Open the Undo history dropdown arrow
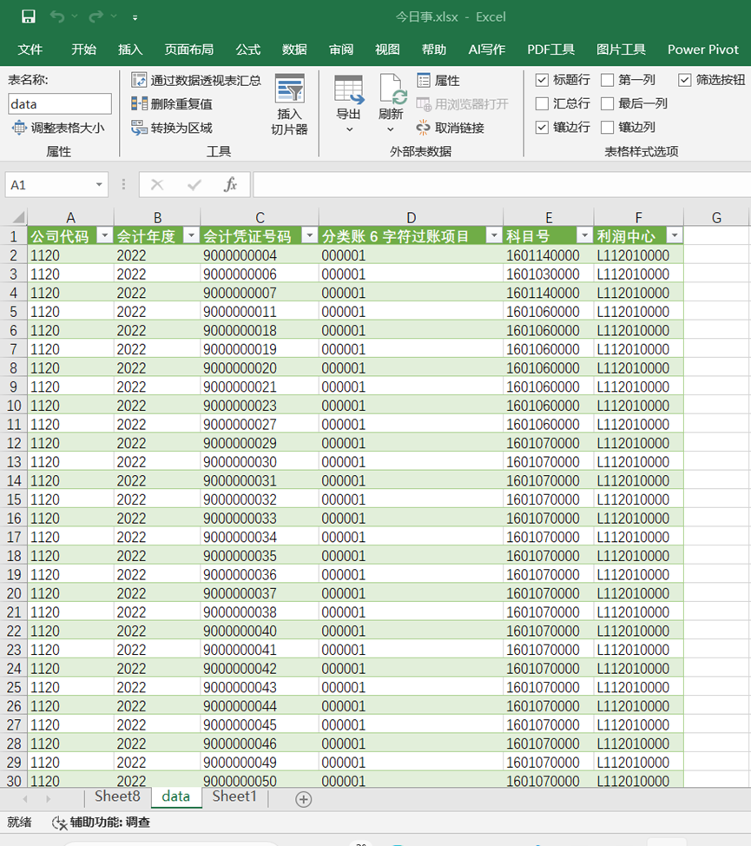 (75, 17)
